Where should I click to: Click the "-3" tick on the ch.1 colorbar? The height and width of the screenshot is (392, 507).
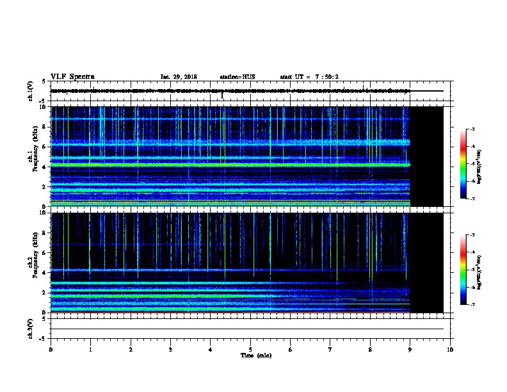472,129
